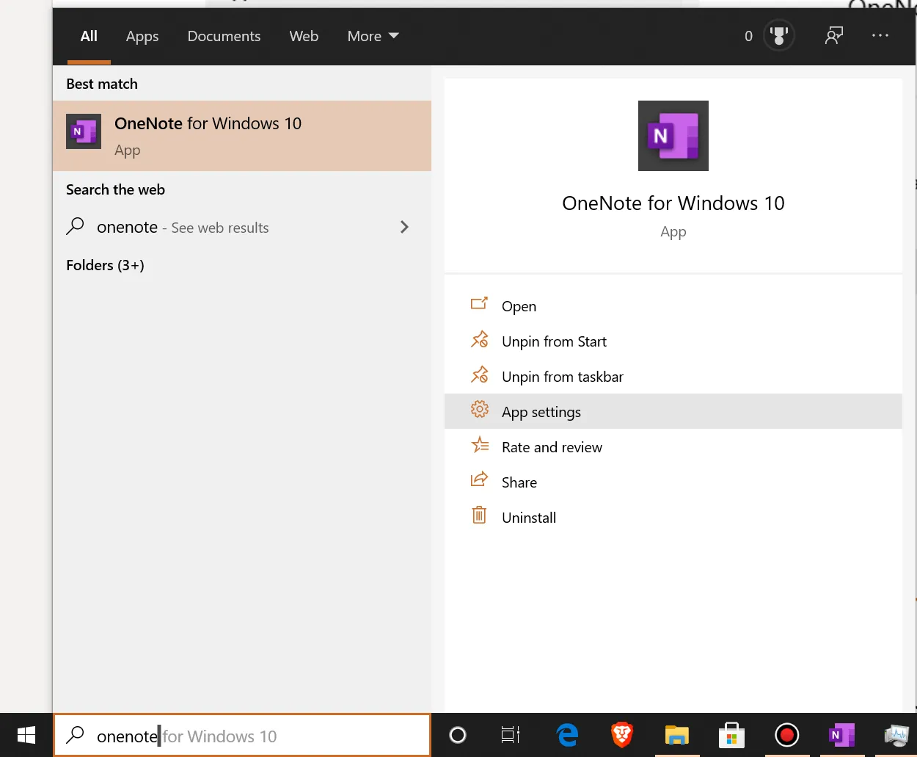917x757 pixels.
Task: Select OneNote for Windows 10 best match
Action: coord(242,136)
